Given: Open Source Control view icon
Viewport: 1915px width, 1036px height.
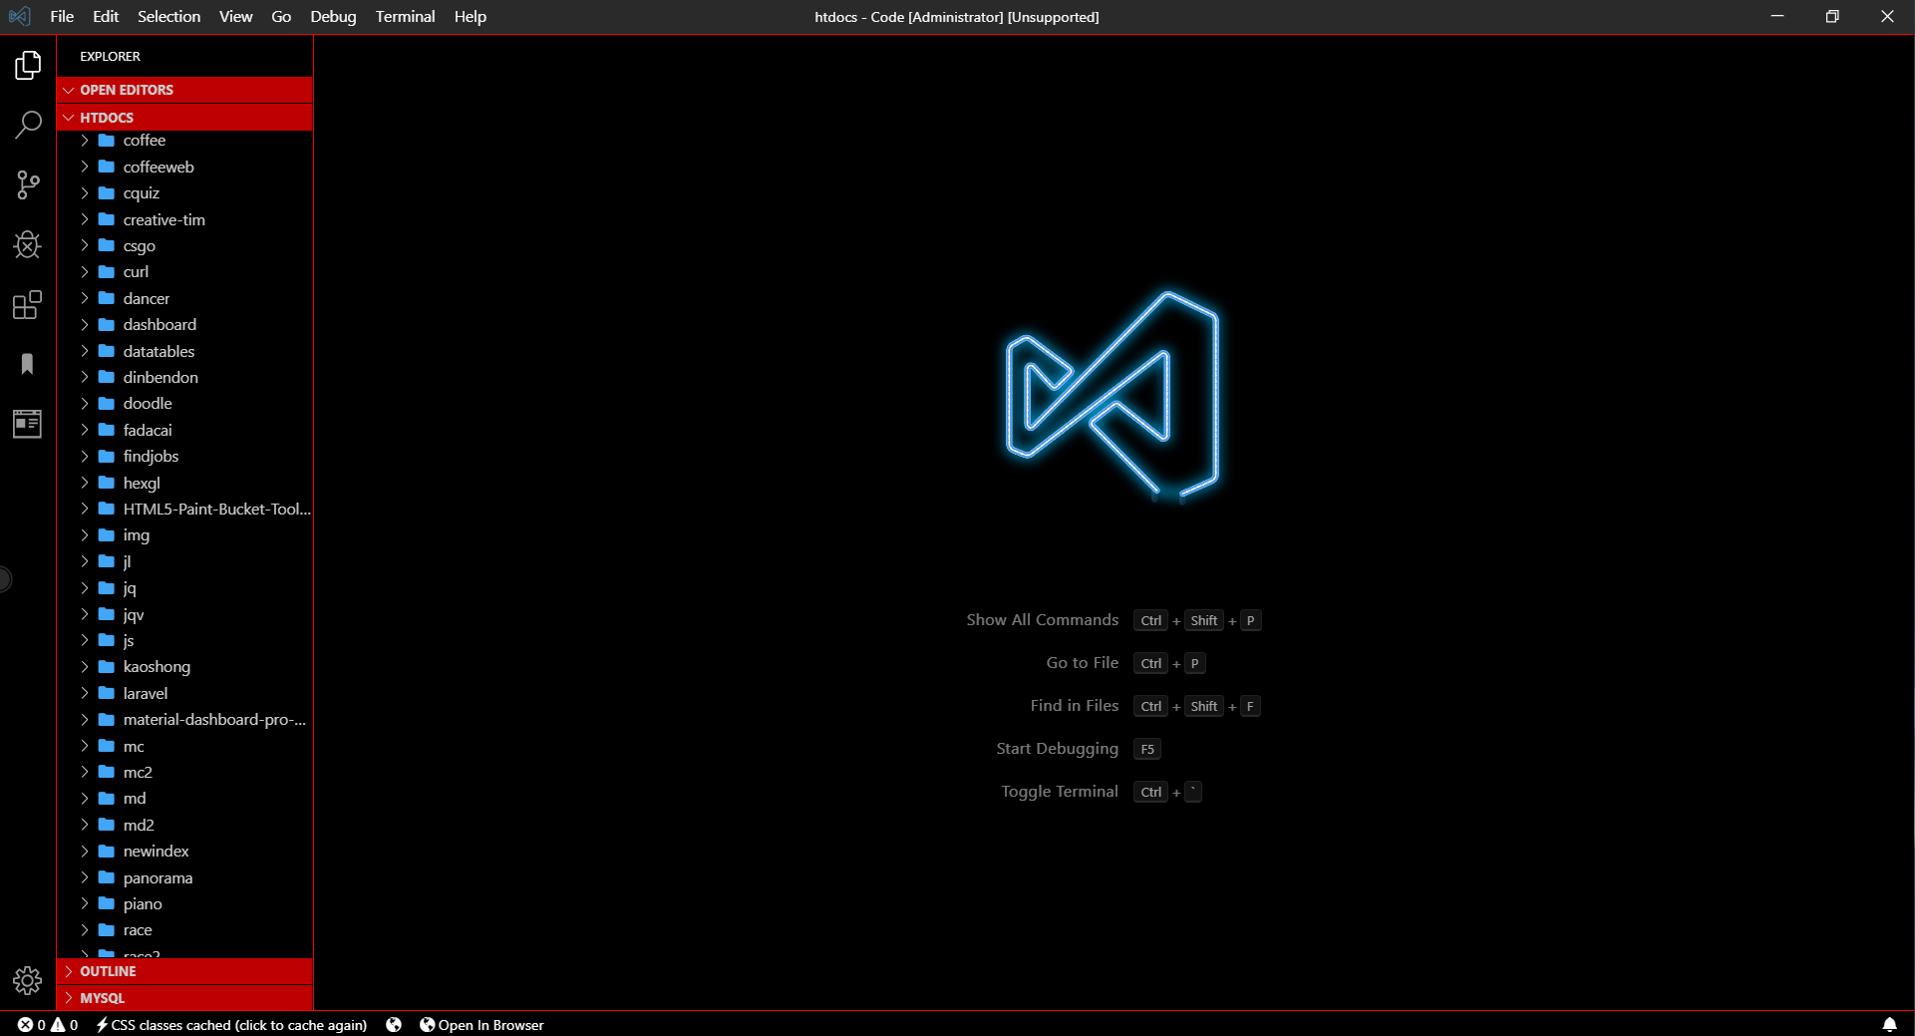Looking at the screenshot, I should pos(28,185).
